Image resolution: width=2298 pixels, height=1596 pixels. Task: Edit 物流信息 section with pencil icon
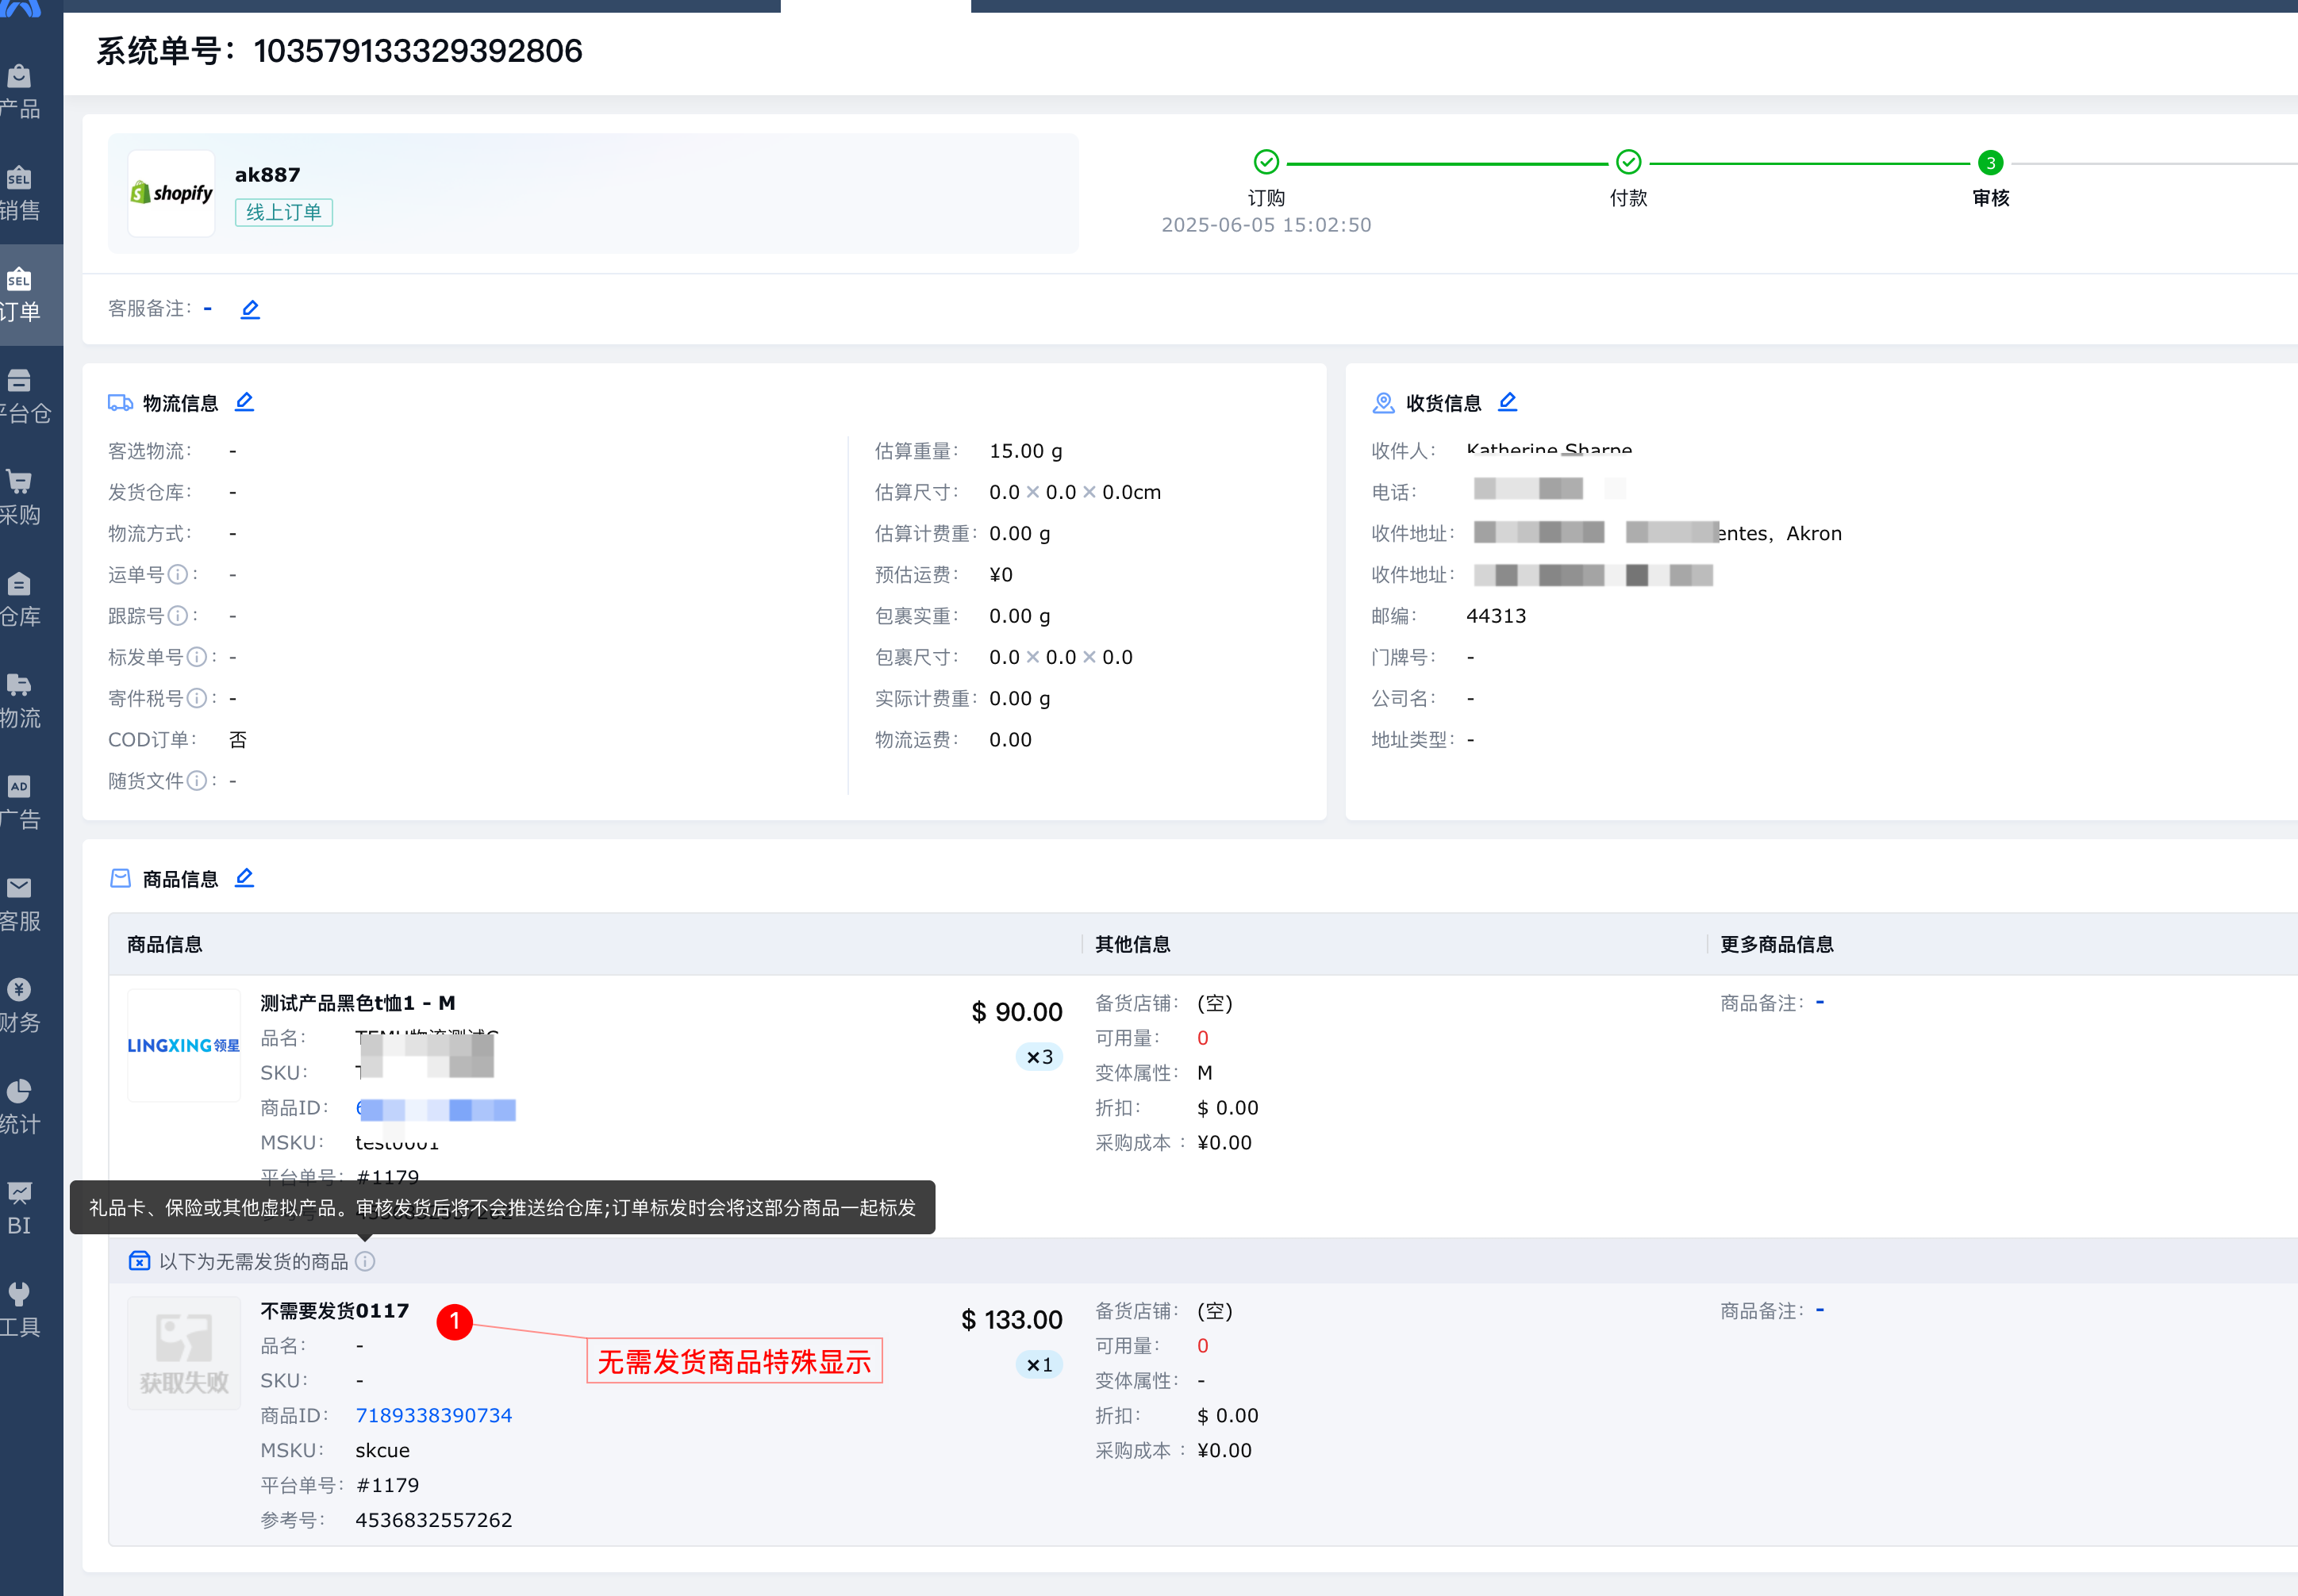(x=244, y=402)
